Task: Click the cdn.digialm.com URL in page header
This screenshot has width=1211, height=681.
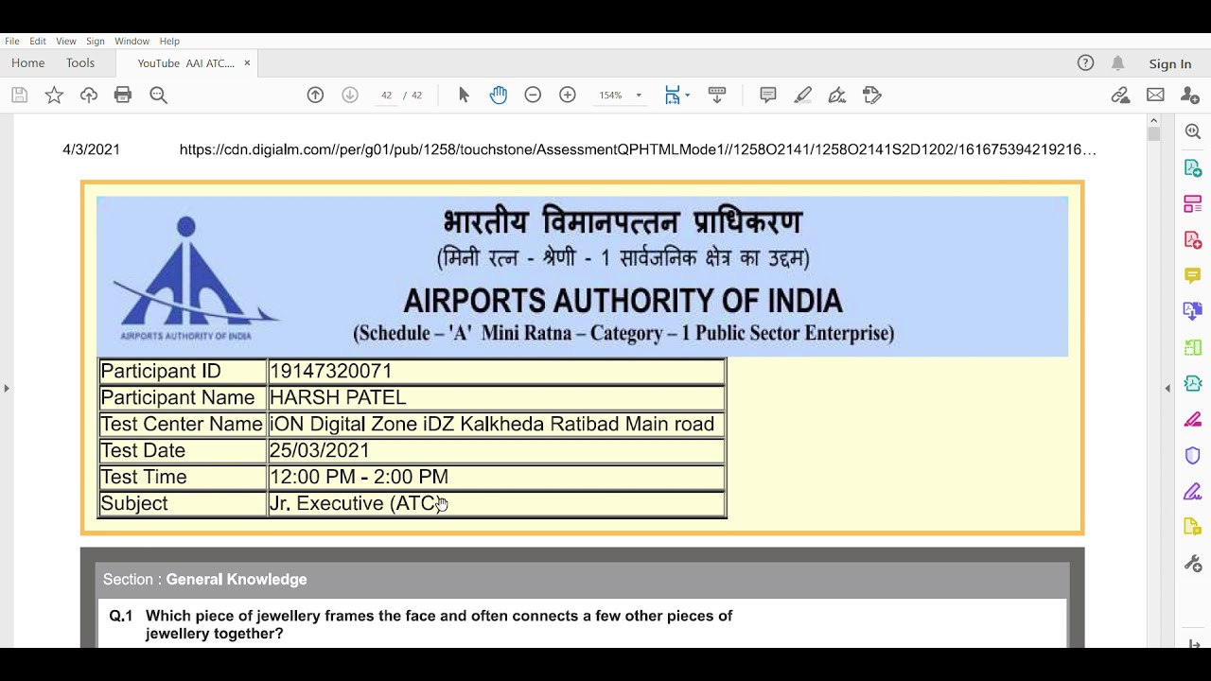Action: [638, 149]
